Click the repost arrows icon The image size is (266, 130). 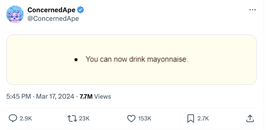click(72, 118)
